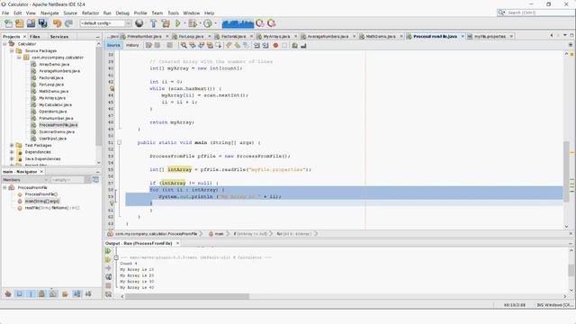576x324 pixels.
Task: Click the Save All toolbar icon
Action: coord(42,23)
